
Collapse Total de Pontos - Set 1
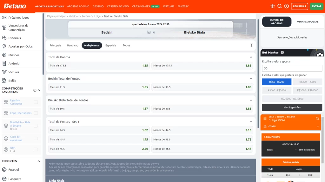[251, 122]
